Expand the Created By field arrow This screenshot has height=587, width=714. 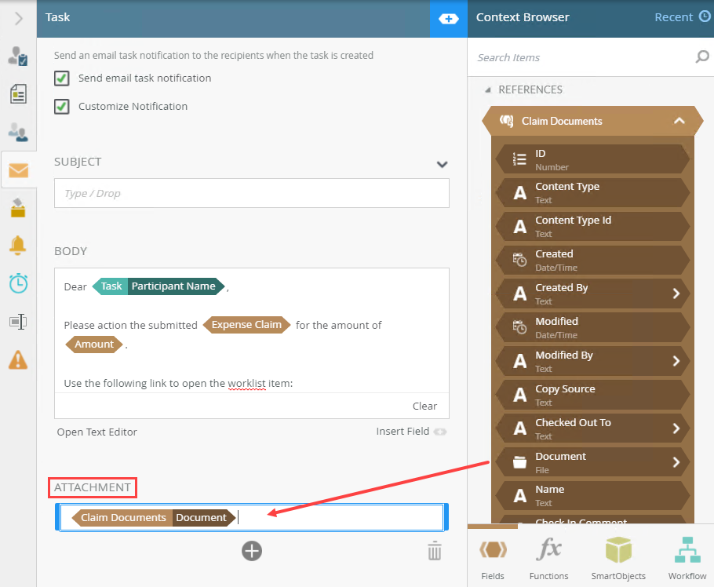tap(676, 293)
